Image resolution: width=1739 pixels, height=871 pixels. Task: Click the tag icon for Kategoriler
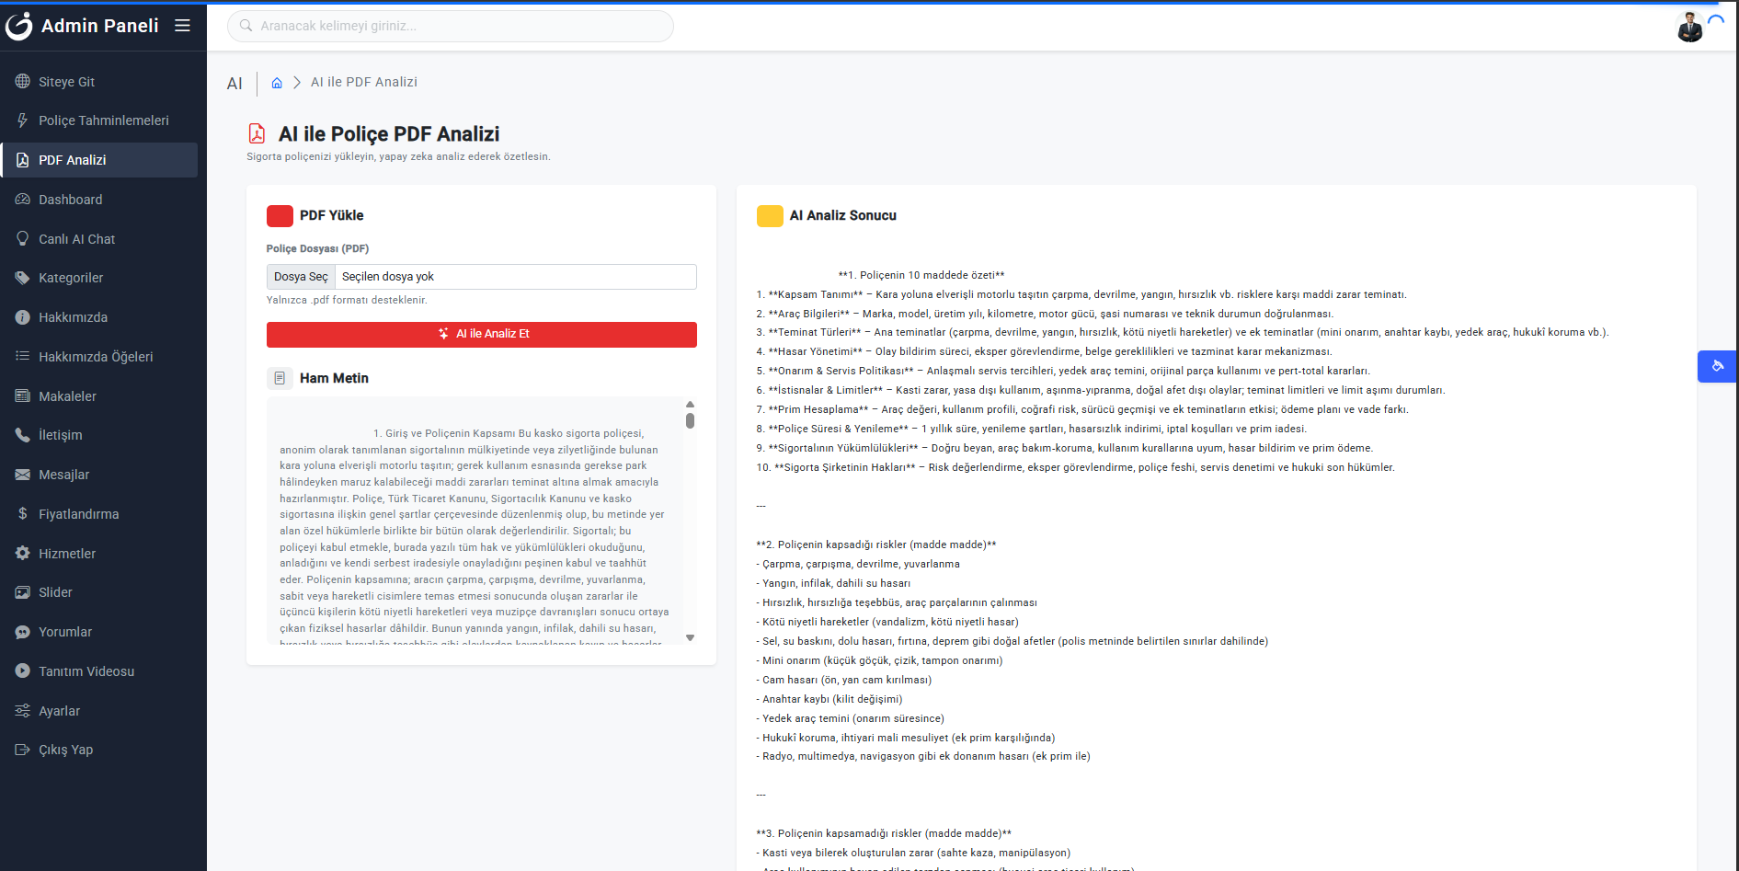tap(22, 278)
